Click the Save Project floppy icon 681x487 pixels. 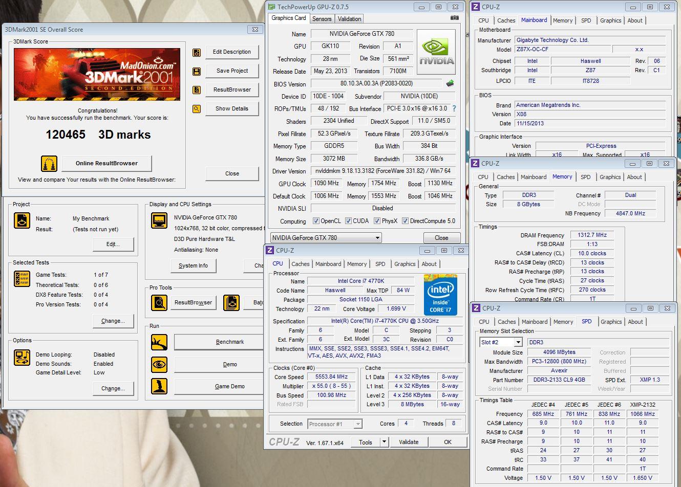pyautogui.click(x=197, y=71)
